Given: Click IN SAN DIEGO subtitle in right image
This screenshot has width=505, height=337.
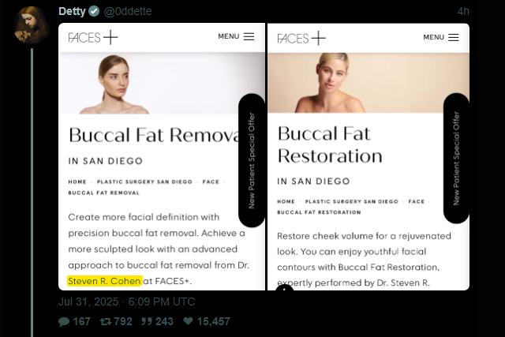Looking at the screenshot, I should coord(313,181).
